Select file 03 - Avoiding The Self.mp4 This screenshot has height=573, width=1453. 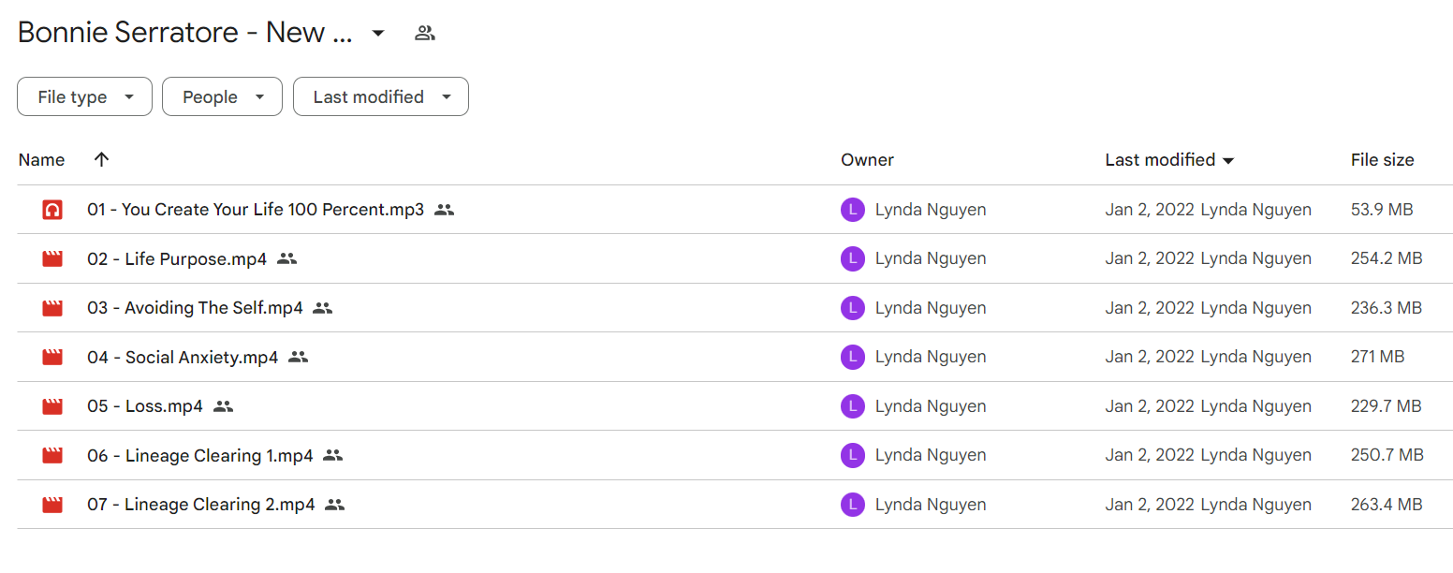click(x=195, y=308)
